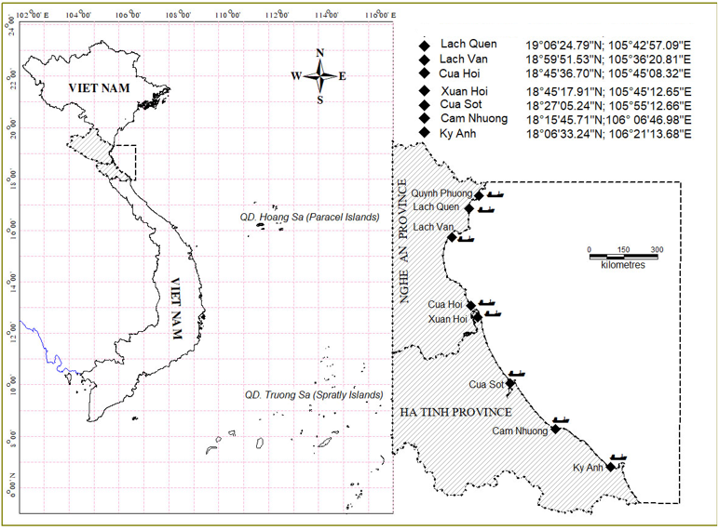Click the boat icon beside Quynh Phuong
This screenshot has height=530, width=719.
(495, 194)
